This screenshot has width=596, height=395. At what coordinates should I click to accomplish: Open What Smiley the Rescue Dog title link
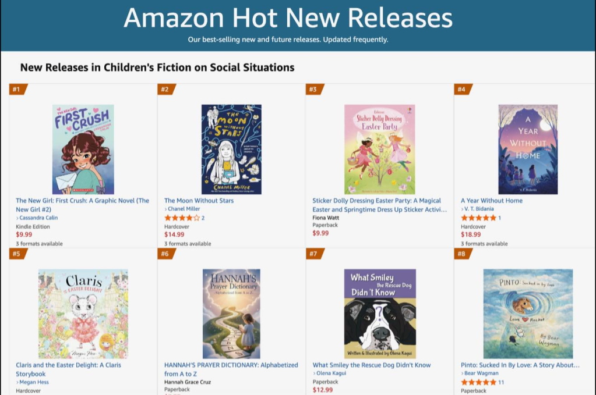[372, 365]
